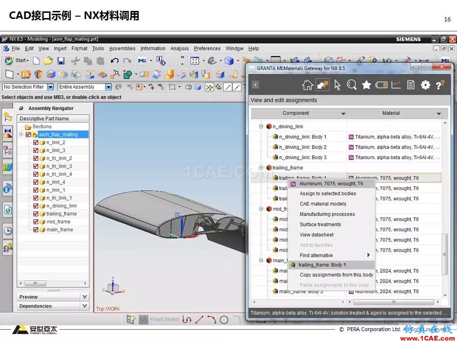The width and height of the screenshot is (457, 342).
Task: Collapse the asm_flap_mating assembly node
Action: (21, 134)
